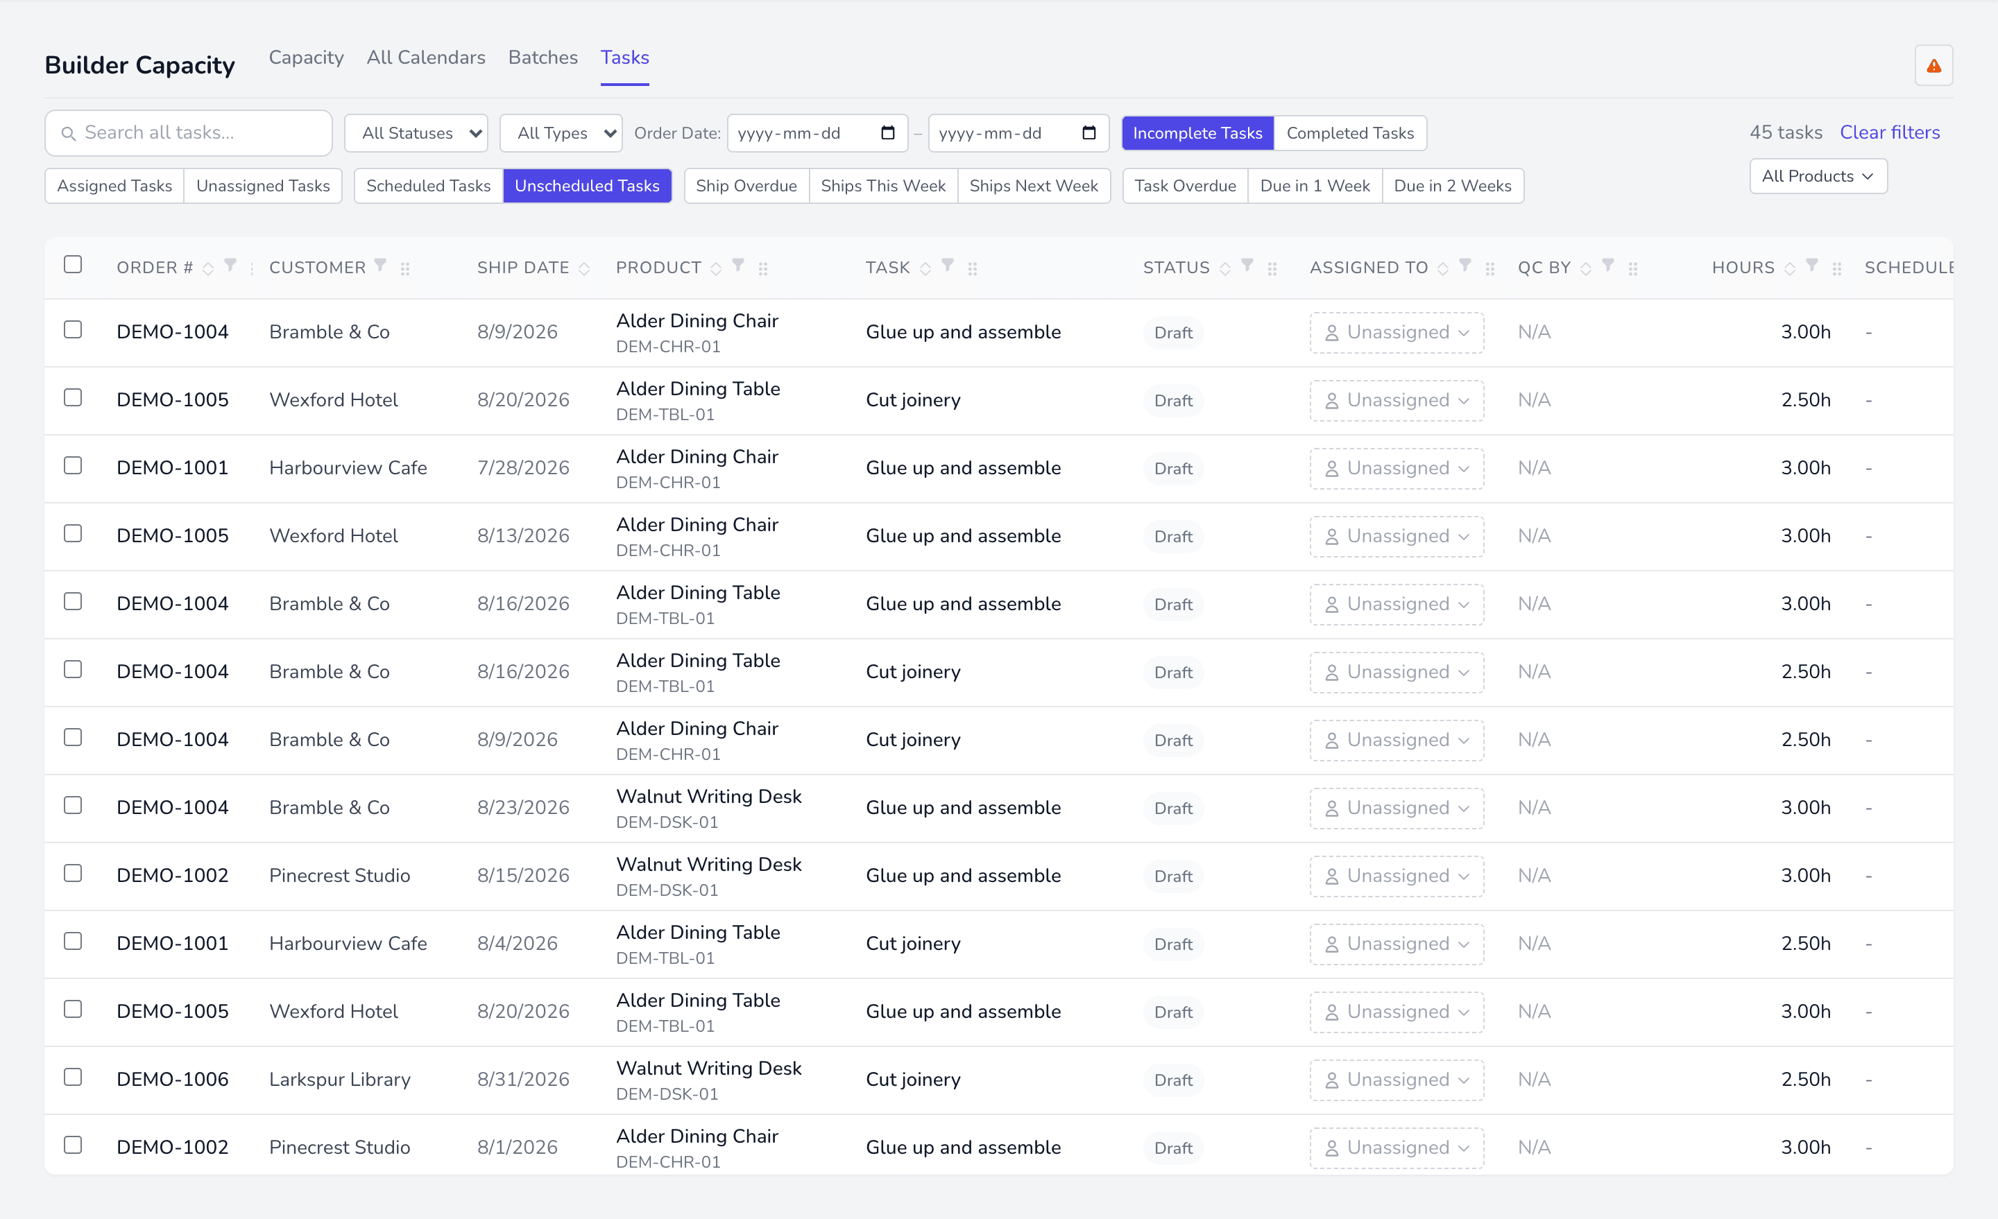Image resolution: width=1998 pixels, height=1219 pixels.
Task: Open calendar picker on first order date
Action: point(888,132)
